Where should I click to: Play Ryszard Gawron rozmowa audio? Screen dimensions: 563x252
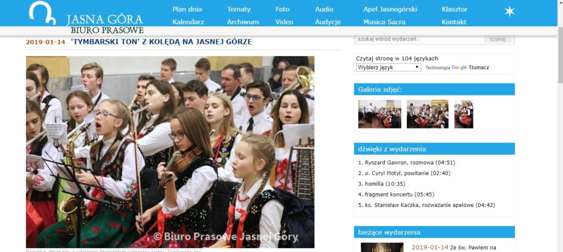406,163
